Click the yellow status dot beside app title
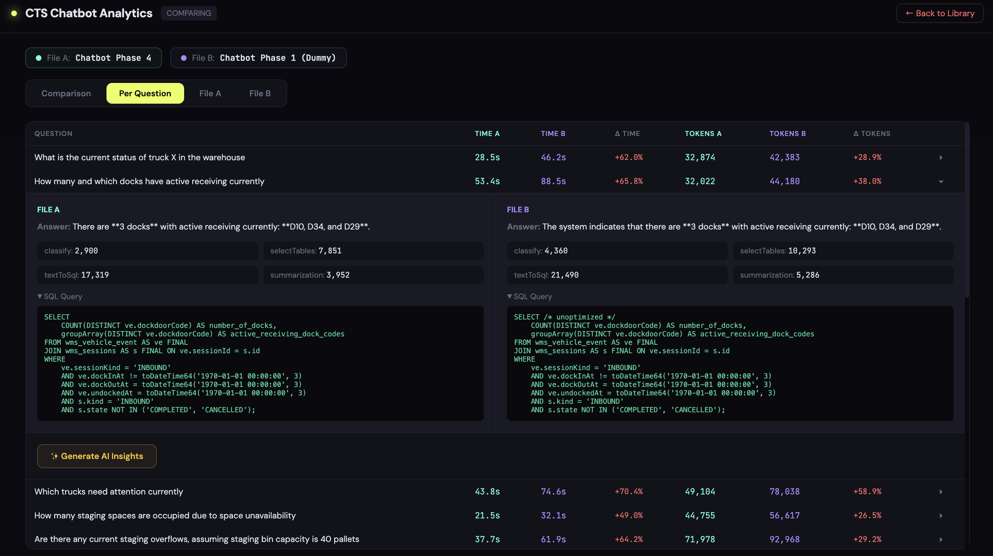 tap(14, 13)
